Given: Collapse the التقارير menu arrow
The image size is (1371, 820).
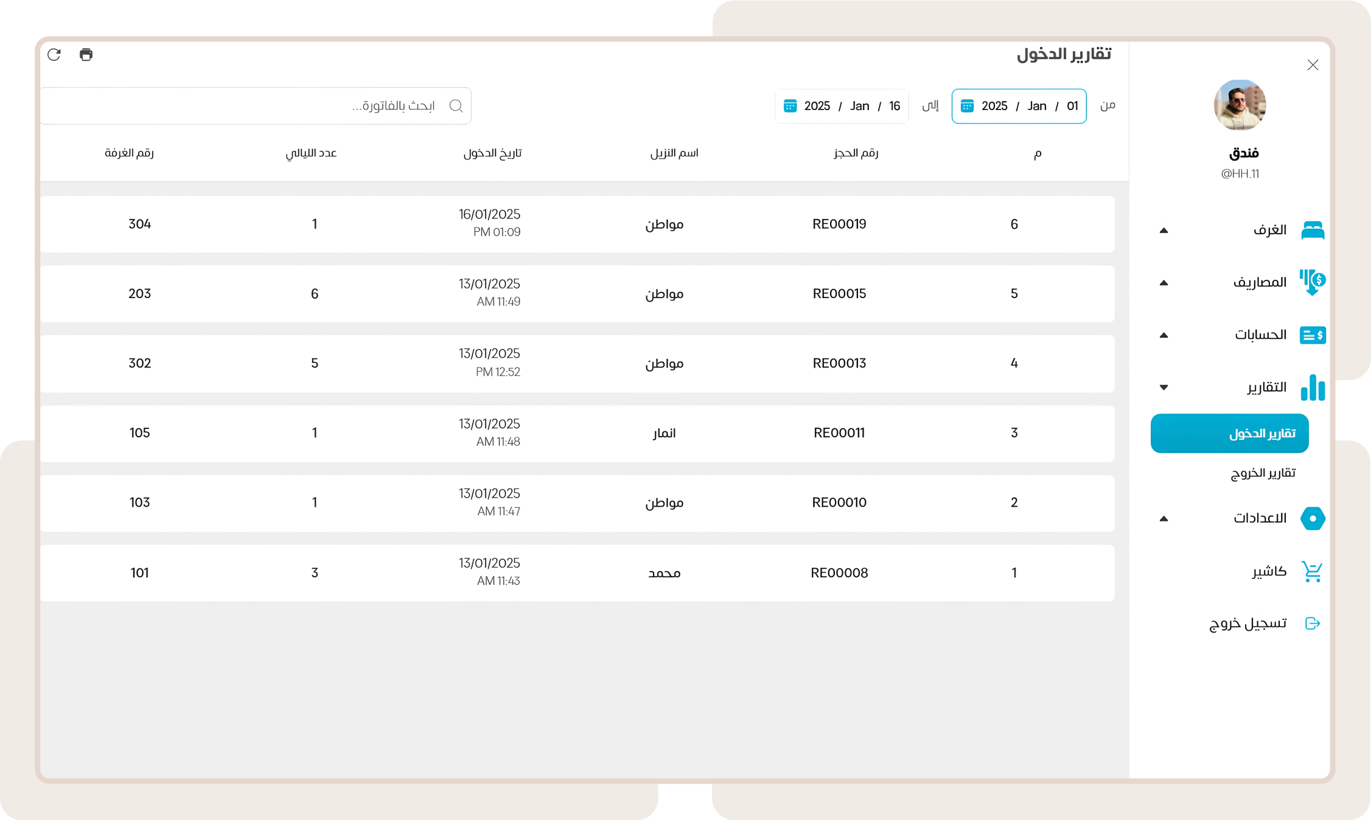Looking at the screenshot, I should (1163, 387).
